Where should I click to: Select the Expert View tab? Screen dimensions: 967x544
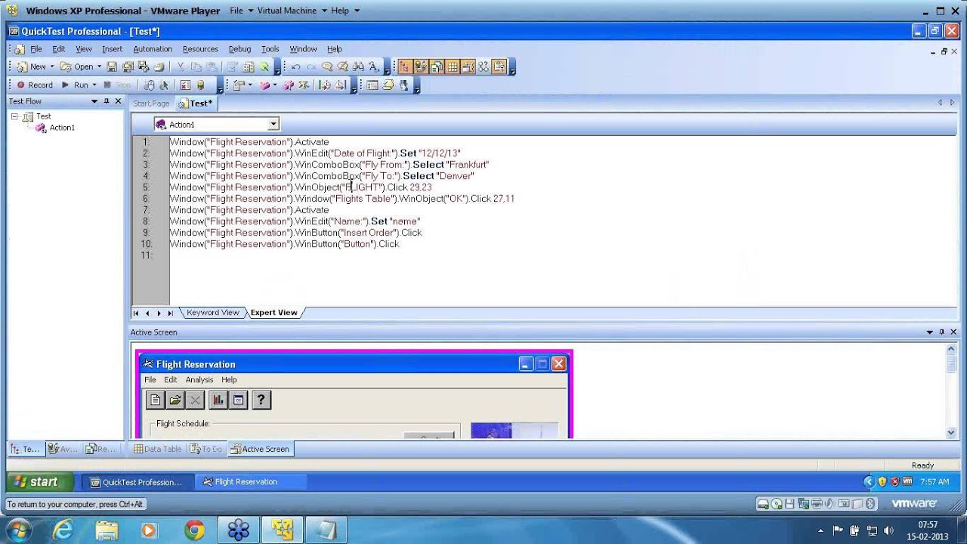(x=273, y=313)
